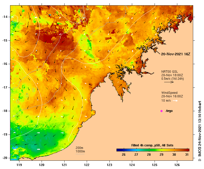
Task: Click the longitude axis label 121
Action: (x=64, y=165)
